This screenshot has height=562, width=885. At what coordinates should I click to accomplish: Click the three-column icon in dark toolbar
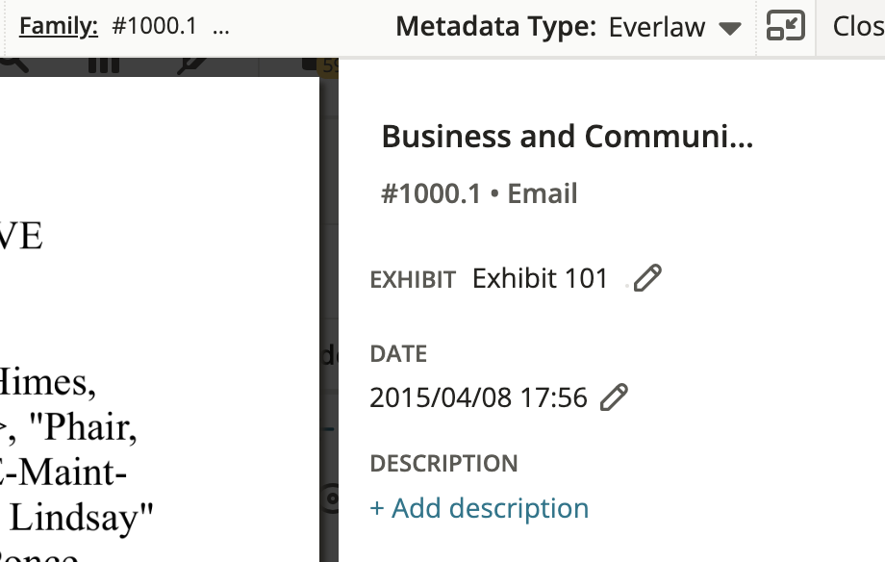tap(104, 64)
